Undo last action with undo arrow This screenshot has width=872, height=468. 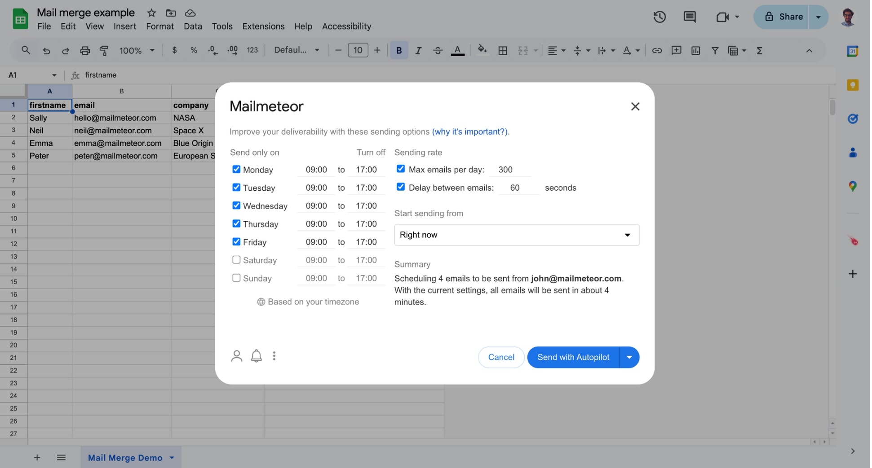coord(46,51)
